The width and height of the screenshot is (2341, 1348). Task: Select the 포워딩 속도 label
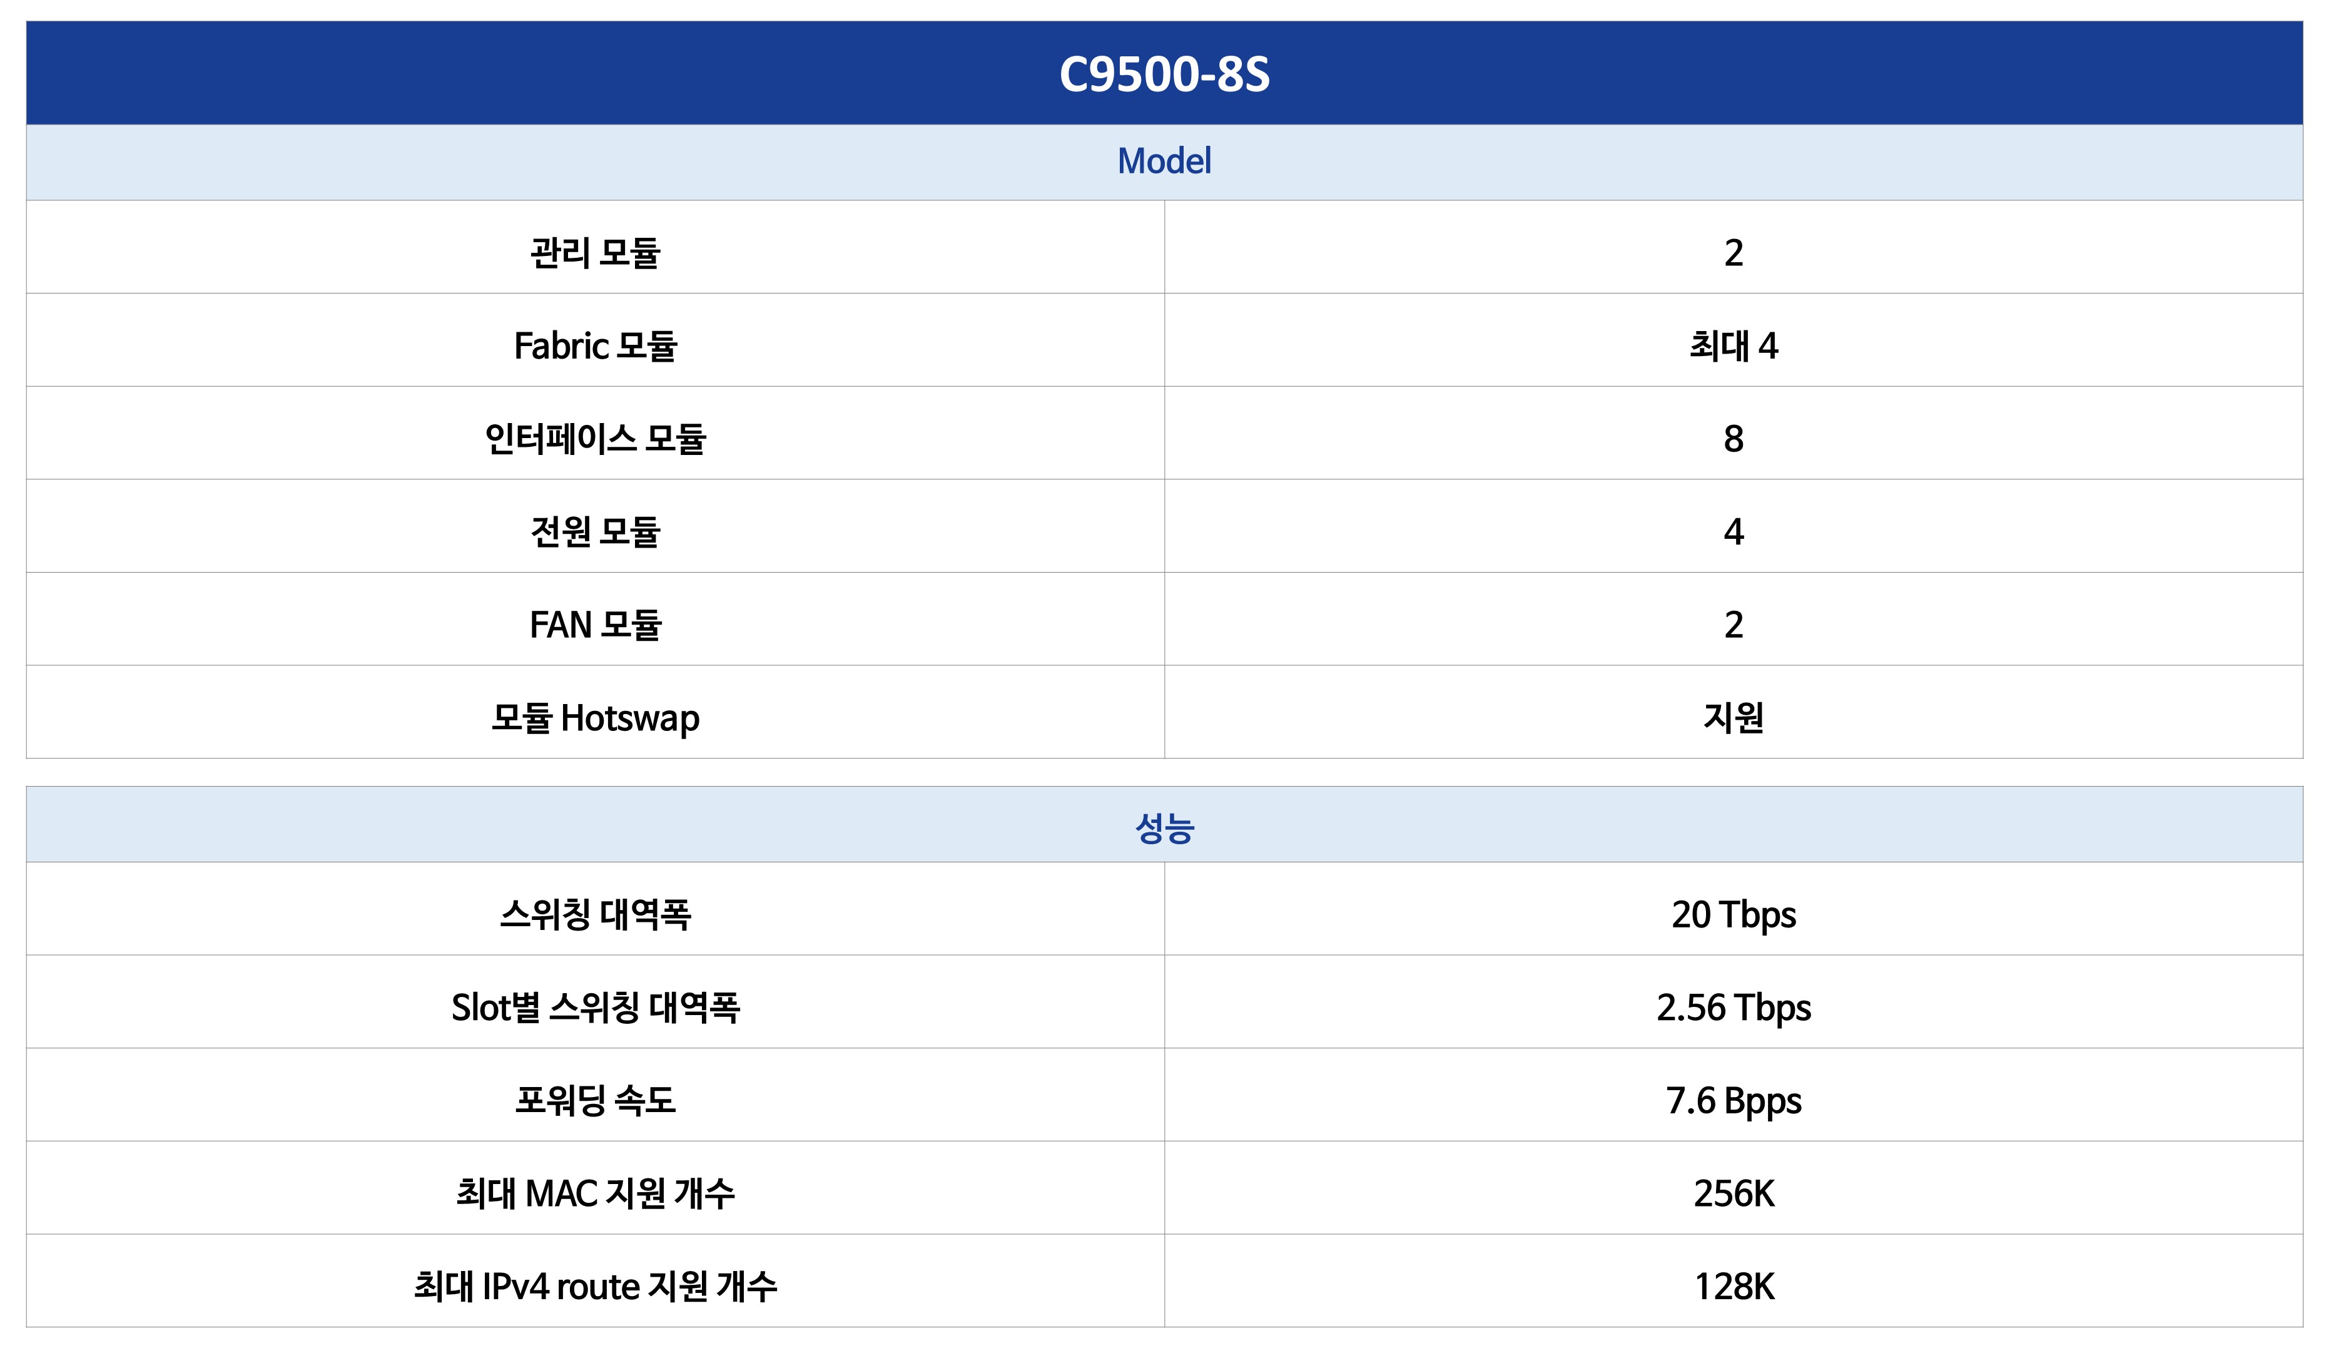595,1101
